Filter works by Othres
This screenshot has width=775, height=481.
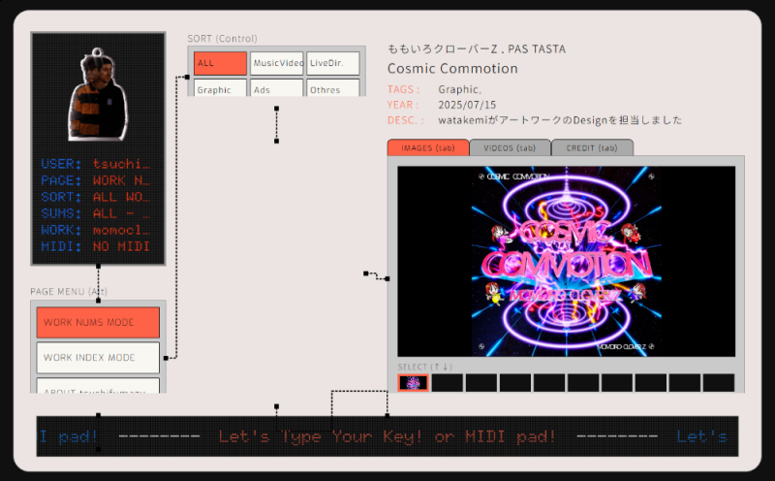tap(333, 87)
